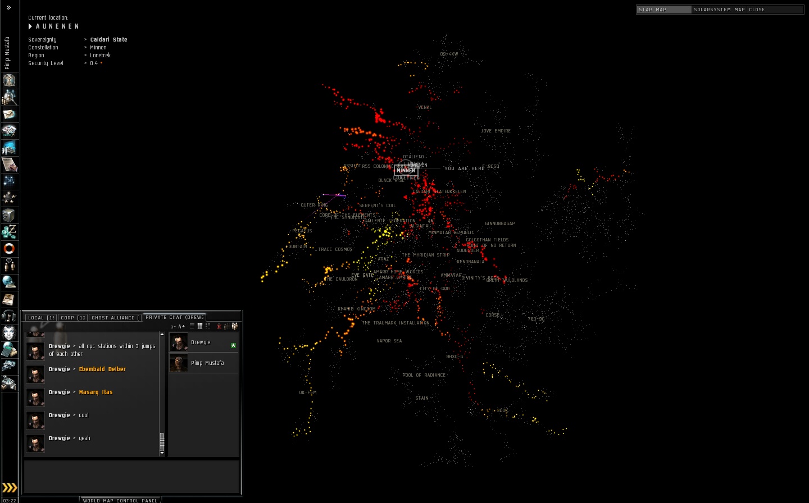Click the POOL OF RADIANCE map label
The width and height of the screenshot is (809, 503).
pyautogui.click(x=424, y=375)
